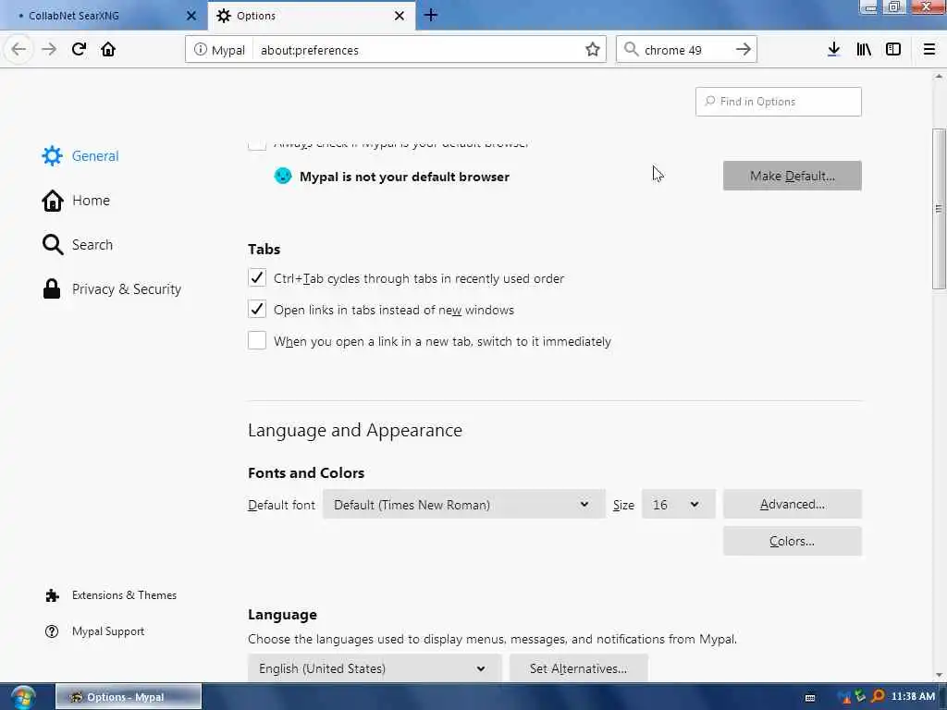
Task: Open Mypal Support page
Action: (95, 631)
